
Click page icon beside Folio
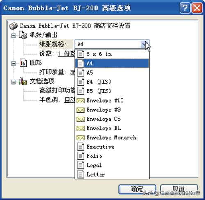point(81,156)
